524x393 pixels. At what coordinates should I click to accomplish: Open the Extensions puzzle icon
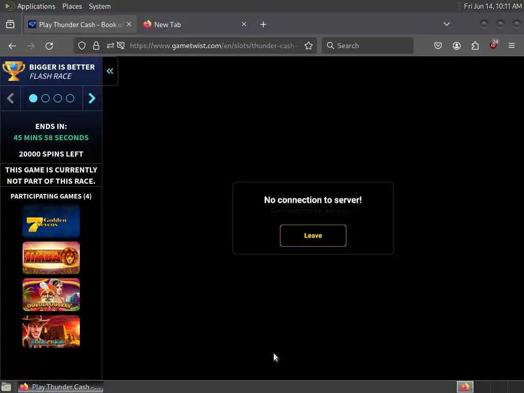(475, 46)
